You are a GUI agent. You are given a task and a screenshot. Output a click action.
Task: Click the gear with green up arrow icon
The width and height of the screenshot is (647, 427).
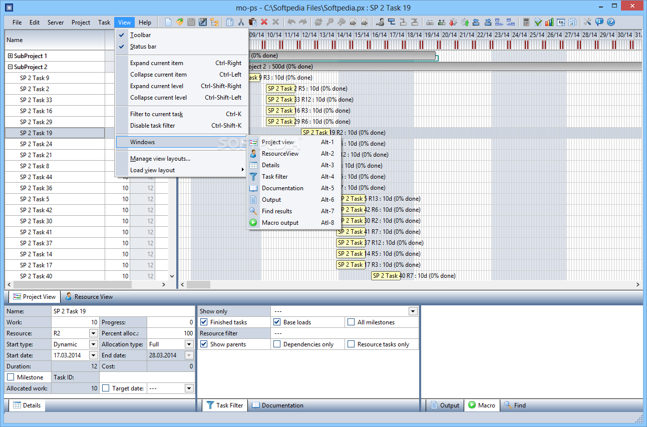coord(465,22)
